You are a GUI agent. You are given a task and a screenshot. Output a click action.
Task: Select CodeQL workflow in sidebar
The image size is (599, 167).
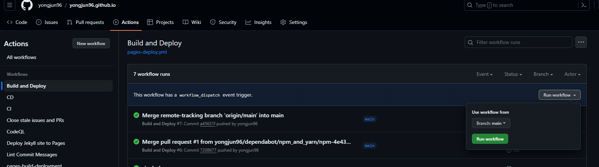[x=16, y=132]
